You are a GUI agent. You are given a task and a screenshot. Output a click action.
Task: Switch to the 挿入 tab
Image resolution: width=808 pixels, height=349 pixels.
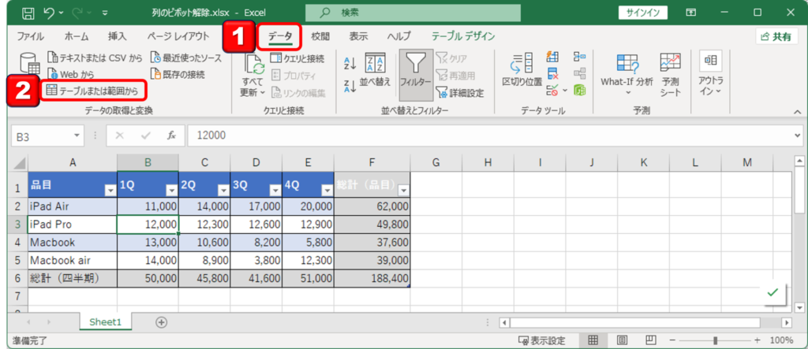click(117, 36)
